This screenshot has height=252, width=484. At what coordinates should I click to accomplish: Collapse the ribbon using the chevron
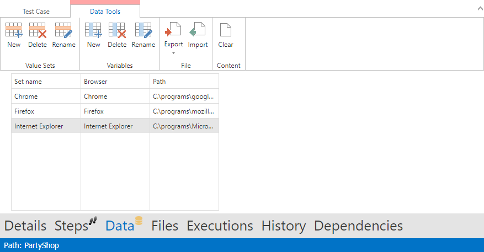[478, 8]
